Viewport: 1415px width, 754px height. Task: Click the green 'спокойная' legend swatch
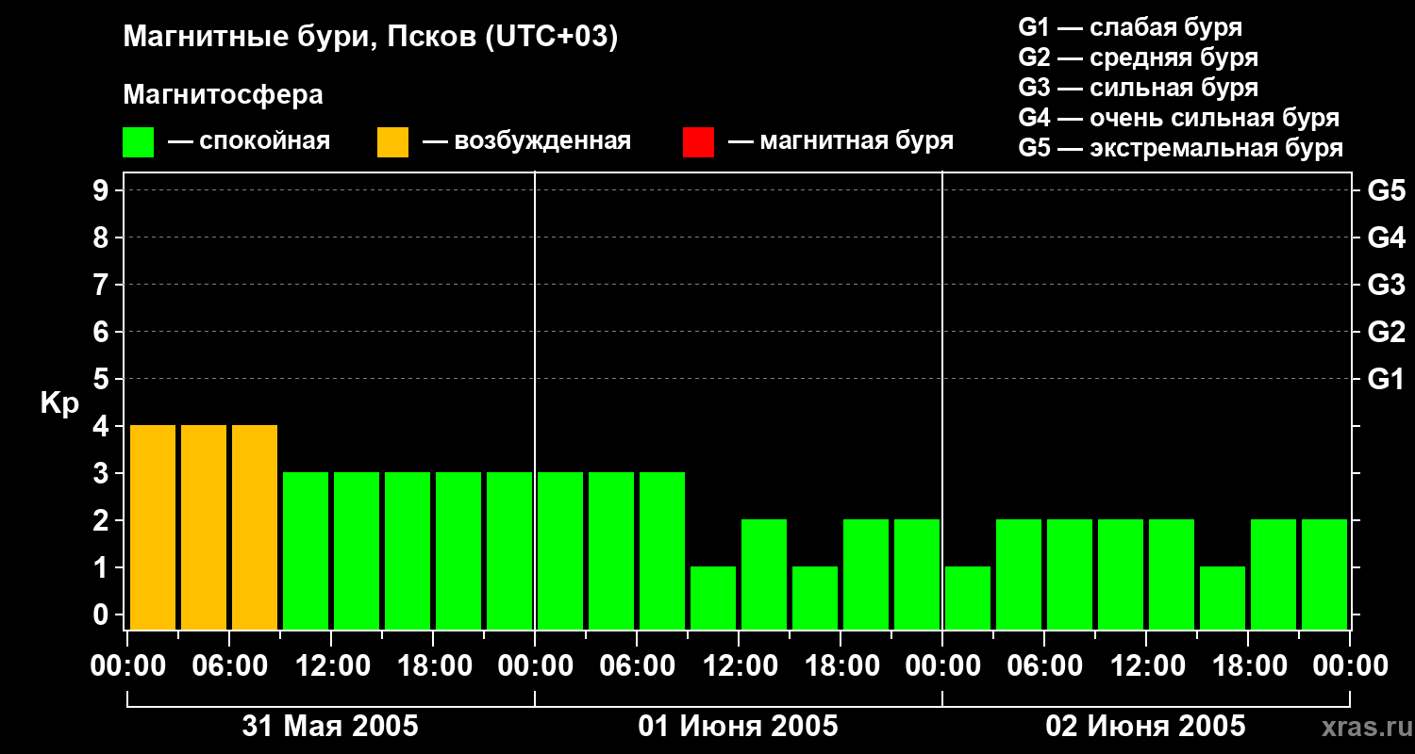139,142
